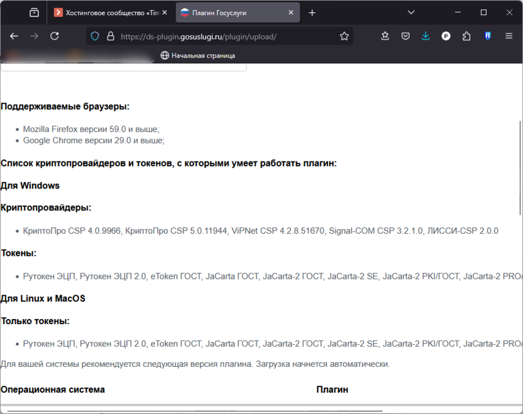523x414 pixels.
Task: Open the bookmarks star-list toolbar icon
Action: (385, 36)
